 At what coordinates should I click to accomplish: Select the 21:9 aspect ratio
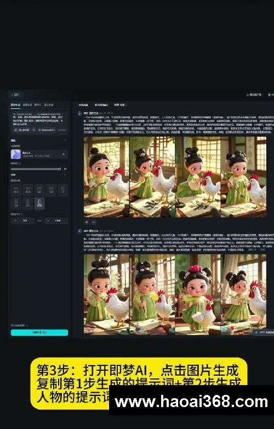point(16,190)
